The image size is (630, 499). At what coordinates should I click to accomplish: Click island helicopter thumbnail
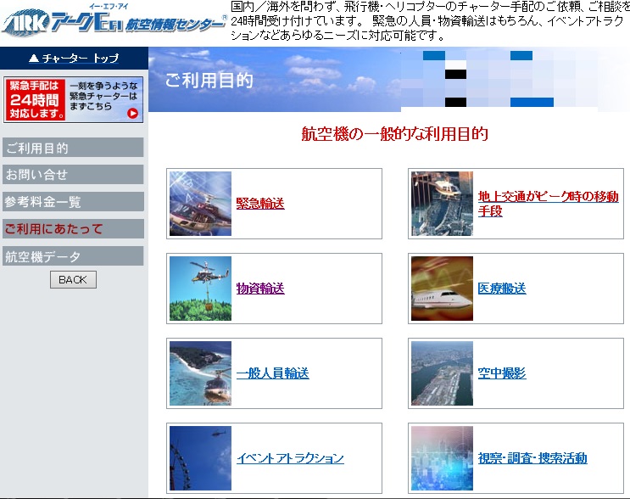point(200,373)
